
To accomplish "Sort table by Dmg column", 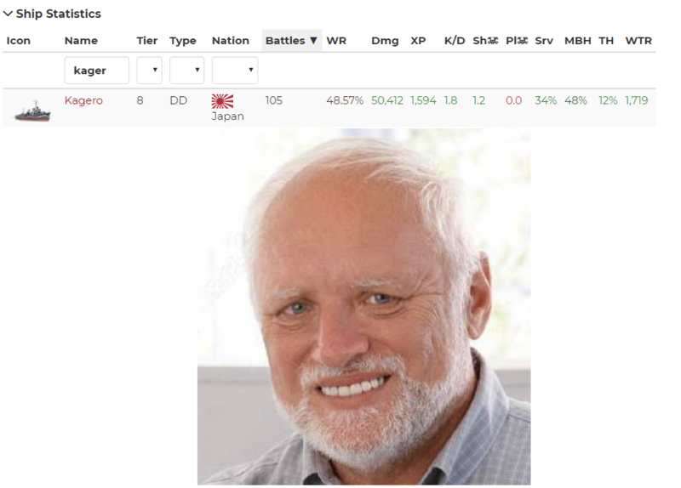I will tap(385, 41).
